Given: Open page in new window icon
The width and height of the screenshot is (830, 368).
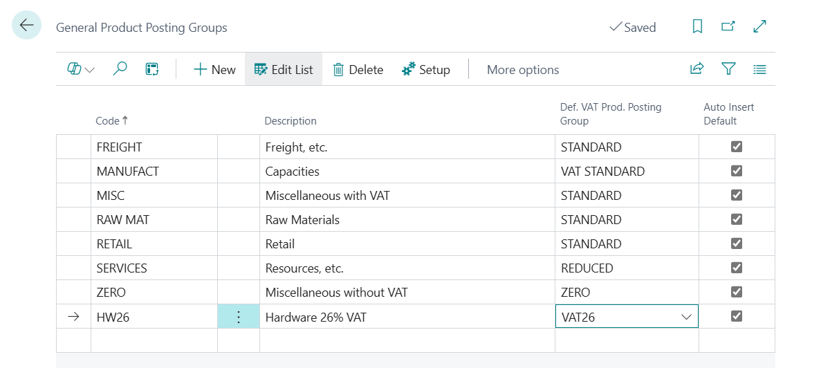Looking at the screenshot, I should 728,26.
